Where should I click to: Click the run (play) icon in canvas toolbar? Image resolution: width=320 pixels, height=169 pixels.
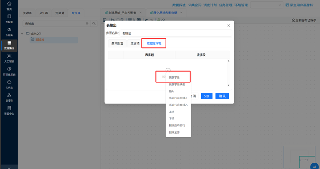113,20
